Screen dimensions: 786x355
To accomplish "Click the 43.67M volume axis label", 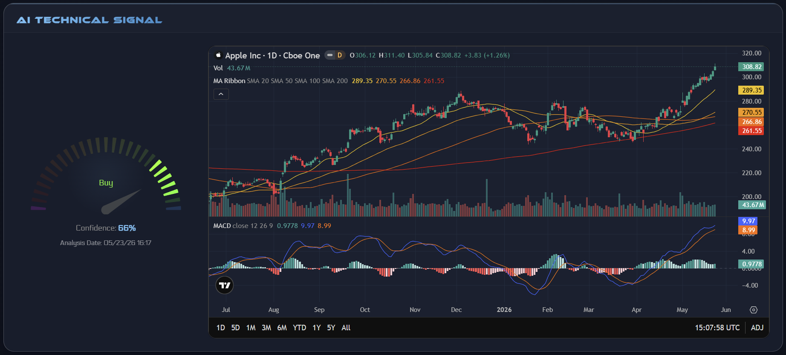I will pyautogui.click(x=752, y=205).
